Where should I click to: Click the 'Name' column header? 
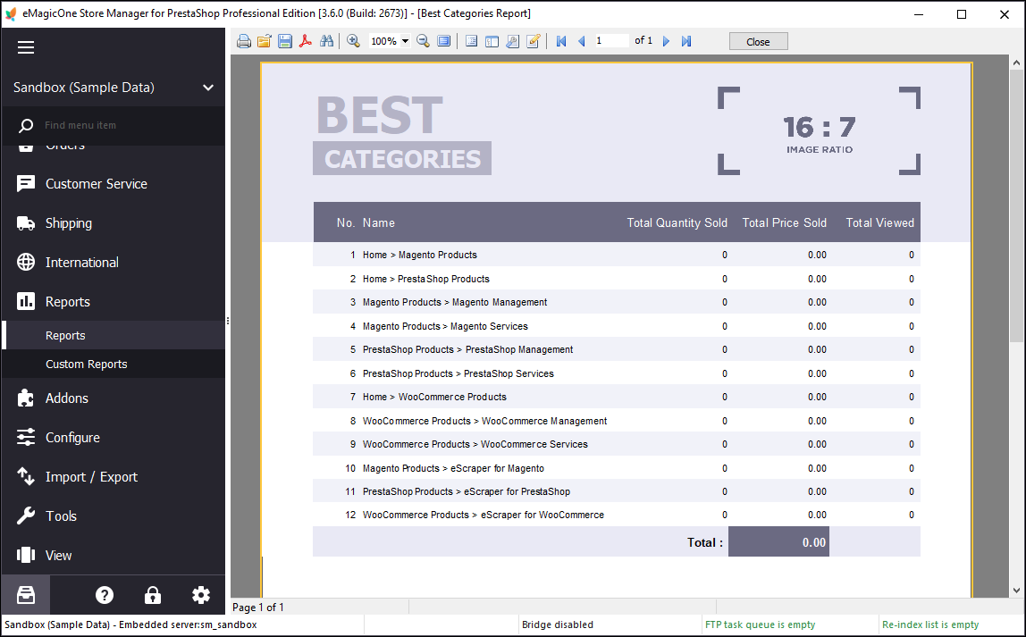click(x=378, y=222)
